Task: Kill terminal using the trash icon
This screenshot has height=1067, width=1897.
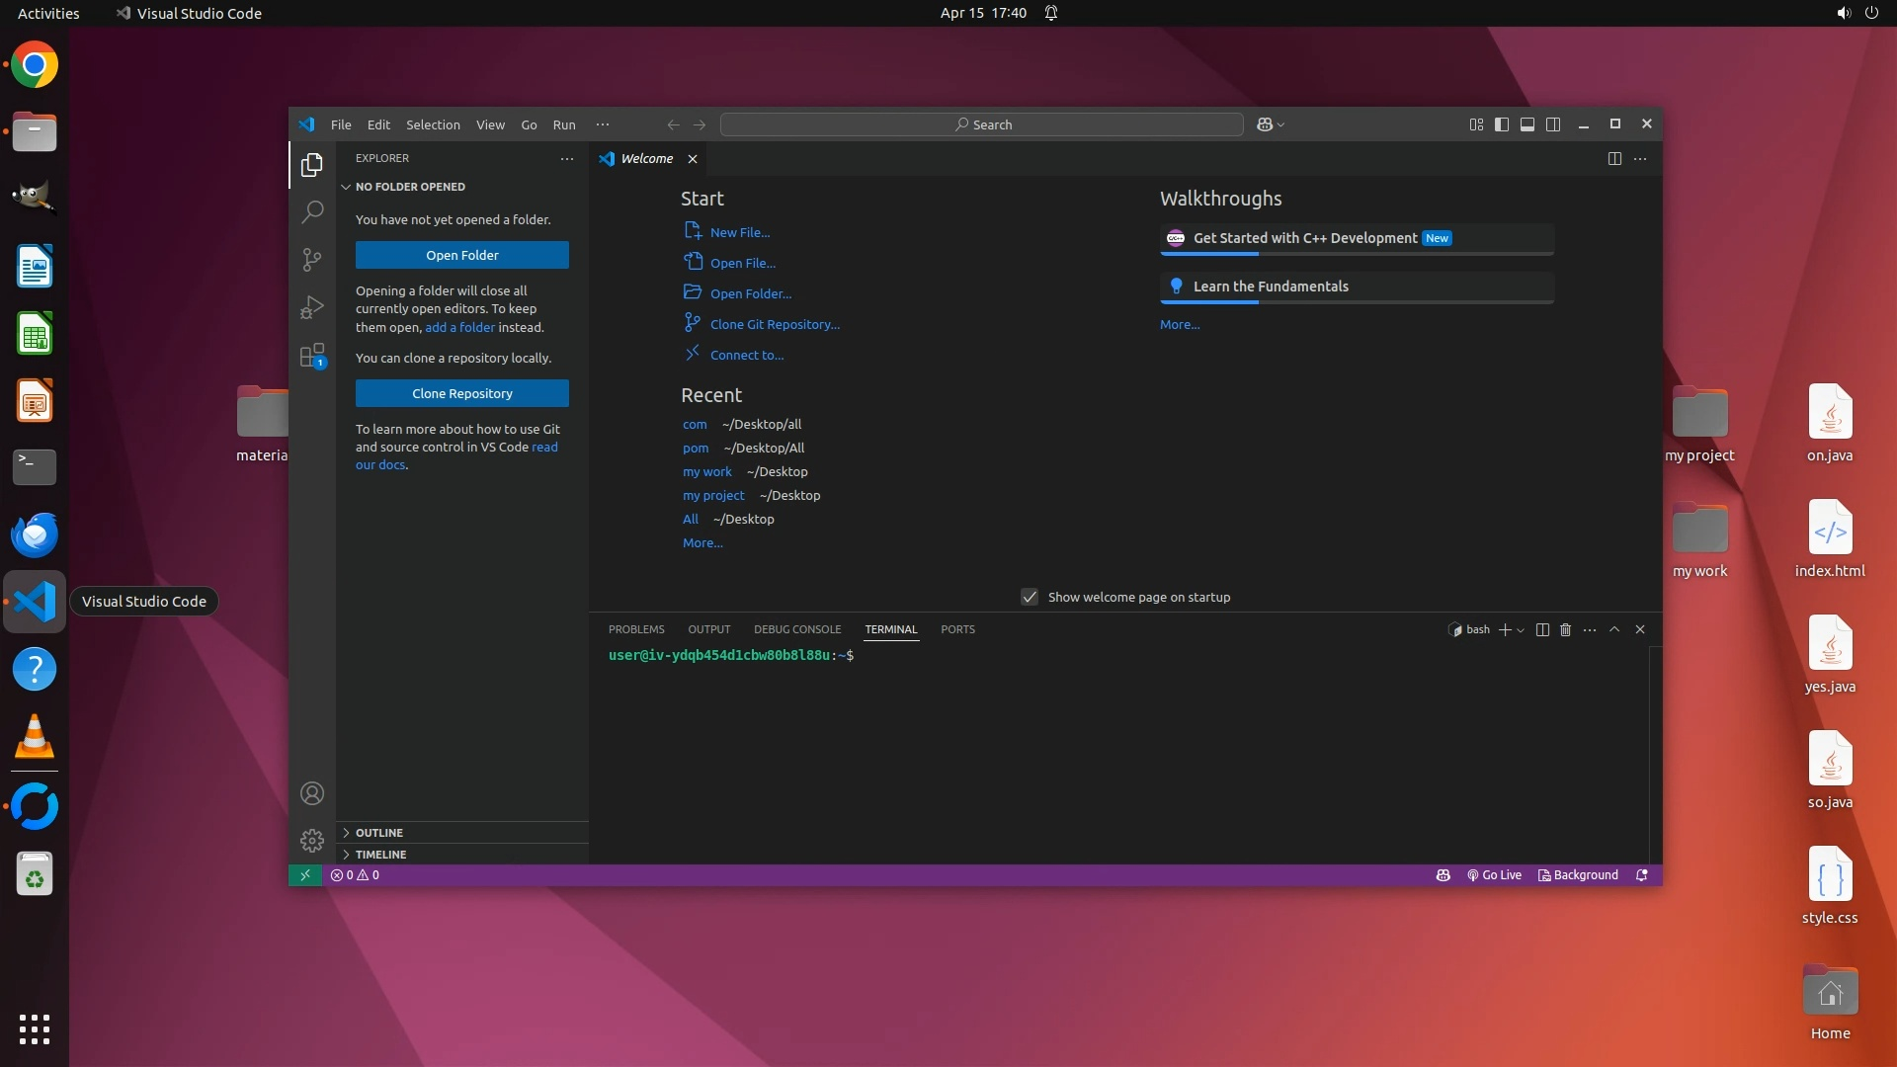Action: pyautogui.click(x=1565, y=629)
